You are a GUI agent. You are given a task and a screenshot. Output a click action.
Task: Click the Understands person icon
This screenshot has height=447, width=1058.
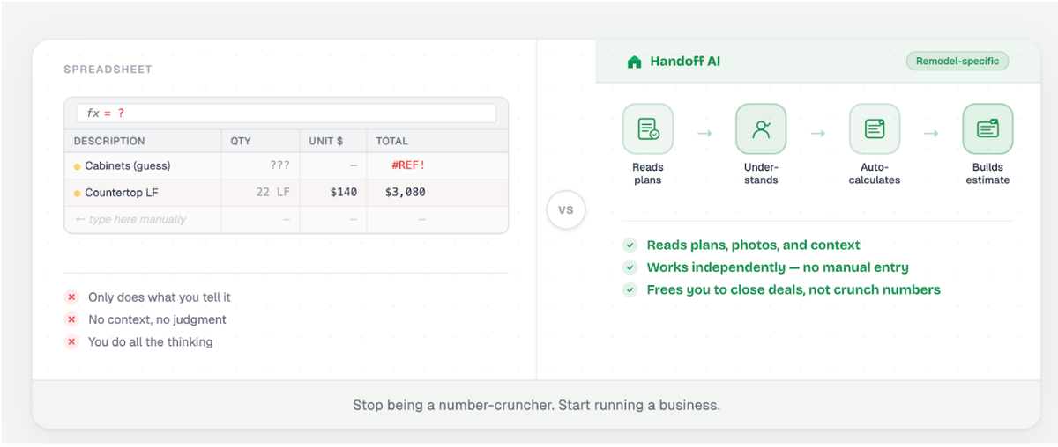[761, 129]
